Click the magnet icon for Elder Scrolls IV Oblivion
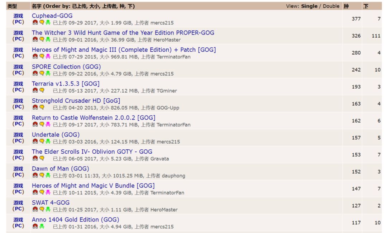Image resolution: width=387 pixels, height=233 pixels. click(35, 158)
